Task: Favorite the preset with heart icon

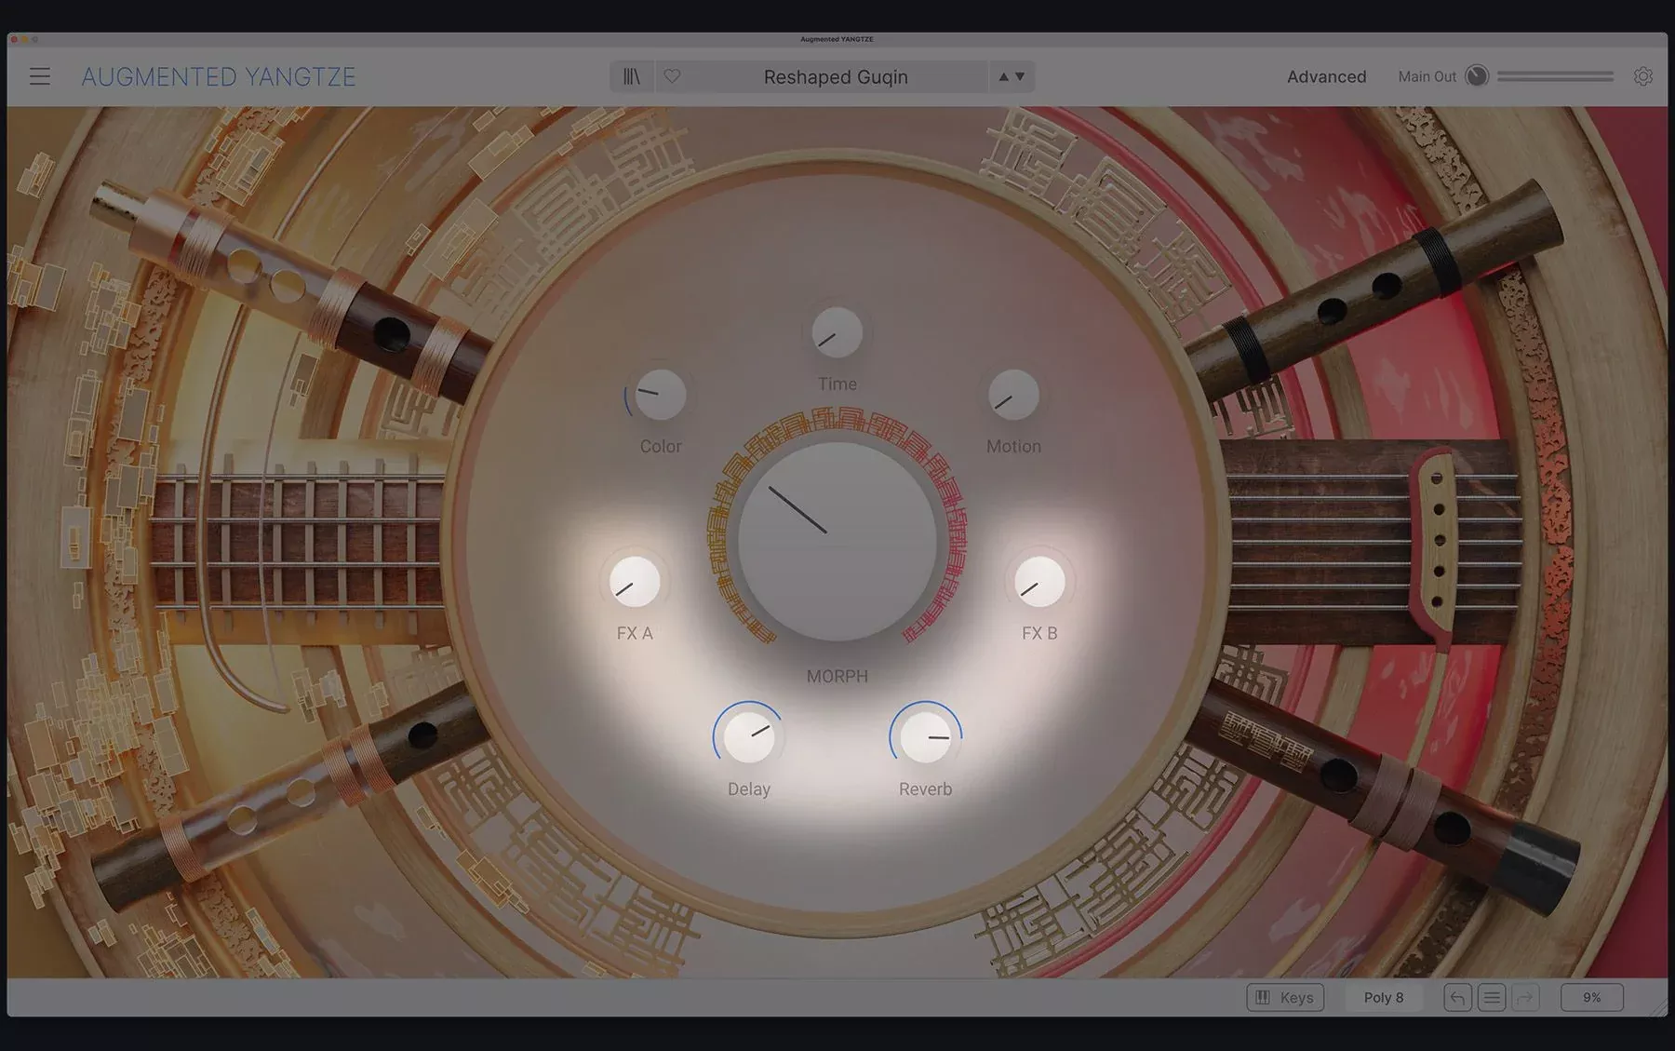Action: 672,76
